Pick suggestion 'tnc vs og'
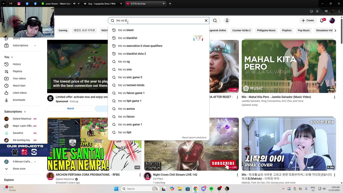The height and width of the screenshot is (193, 343). tap(158, 62)
